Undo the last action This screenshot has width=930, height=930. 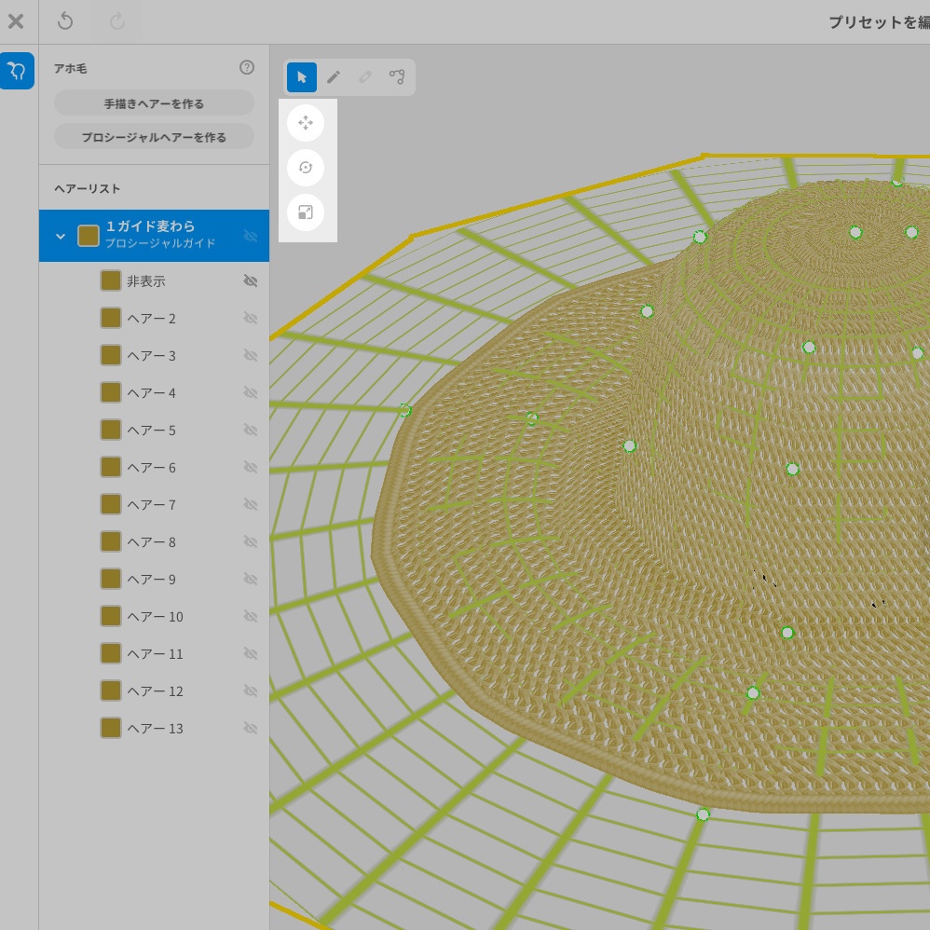[65, 21]
